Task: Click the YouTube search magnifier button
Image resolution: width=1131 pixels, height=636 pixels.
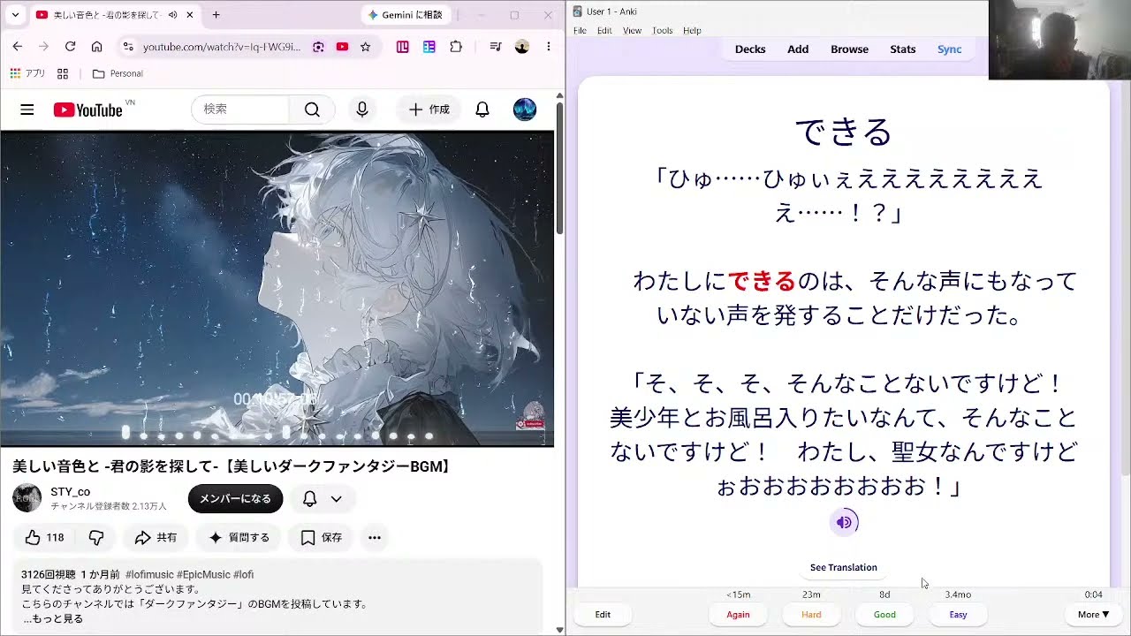Action: click(x=312, y=110)
